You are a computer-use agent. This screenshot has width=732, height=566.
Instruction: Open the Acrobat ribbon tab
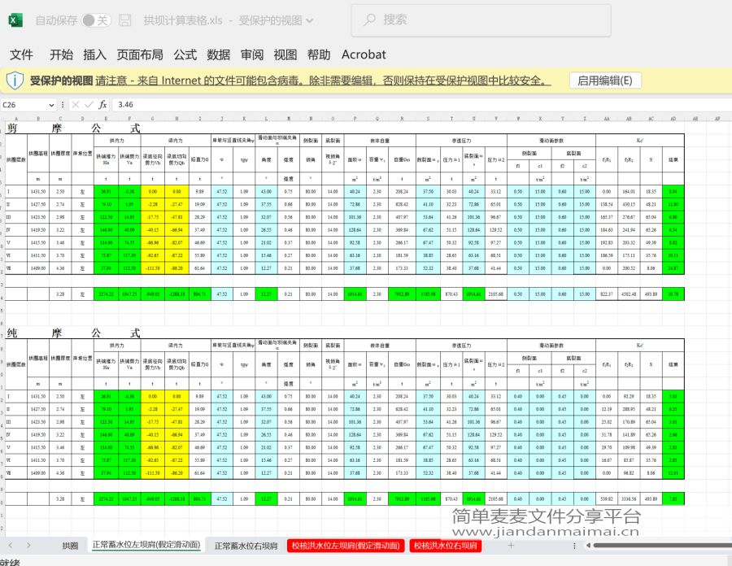(364, 54)
